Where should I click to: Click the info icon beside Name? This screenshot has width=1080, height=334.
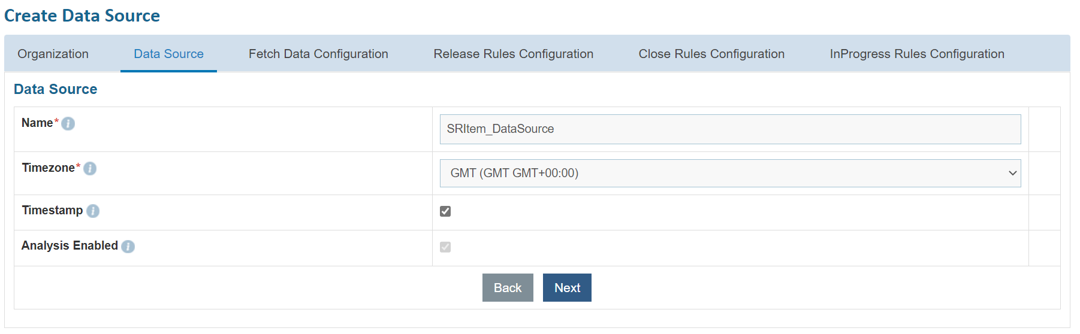[68, 124]
